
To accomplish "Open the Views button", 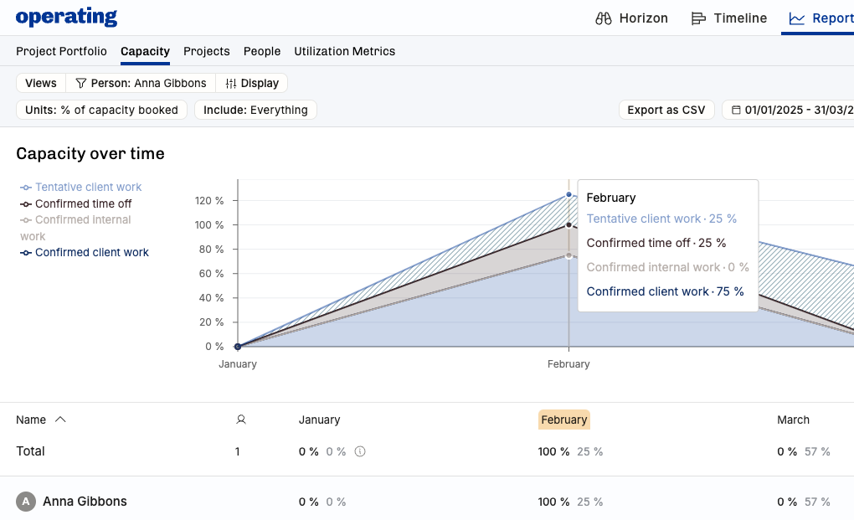I will click(x=41, y=83).
